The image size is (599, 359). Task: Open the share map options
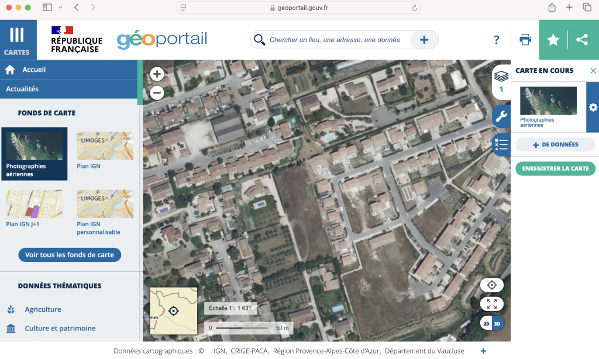point(582,40)
